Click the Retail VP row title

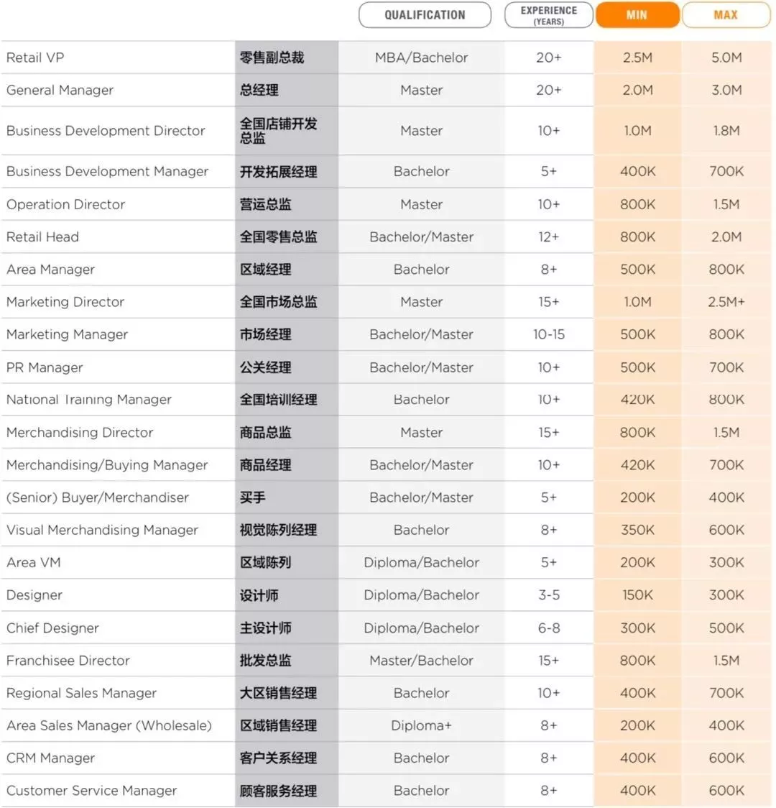tap(35, 58)
